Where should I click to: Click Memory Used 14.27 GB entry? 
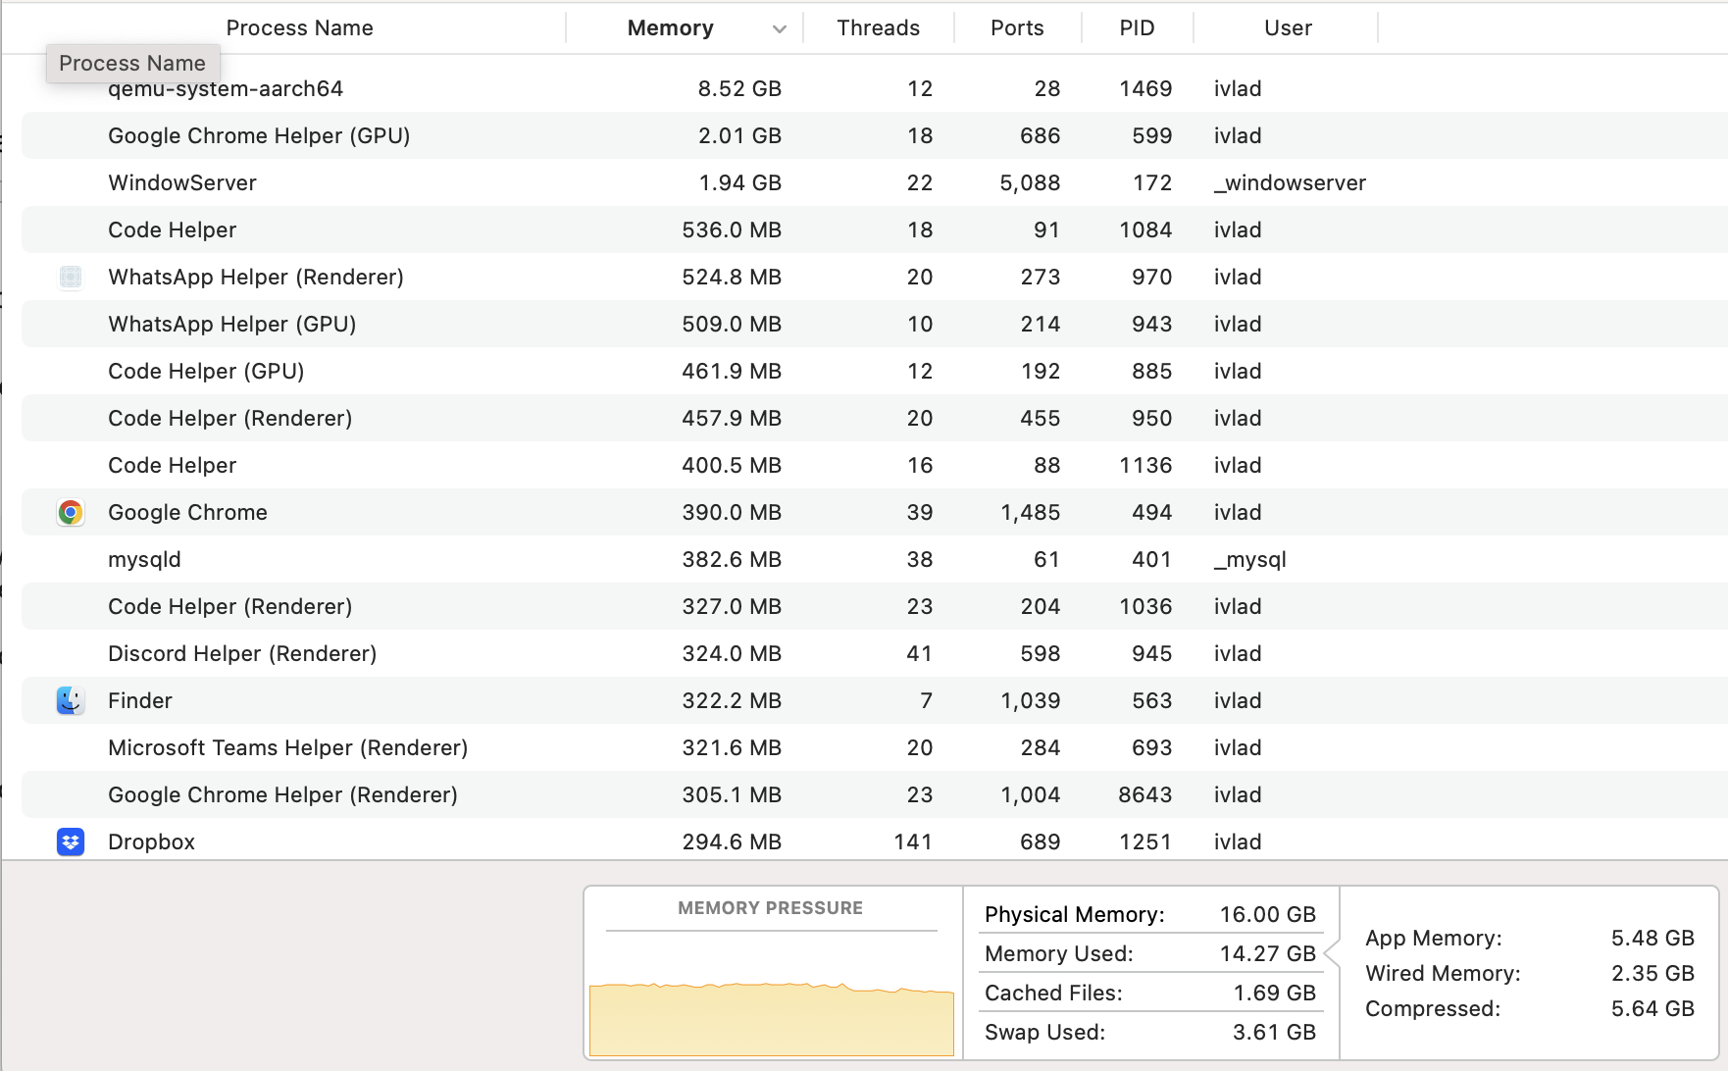(1150, 953)
